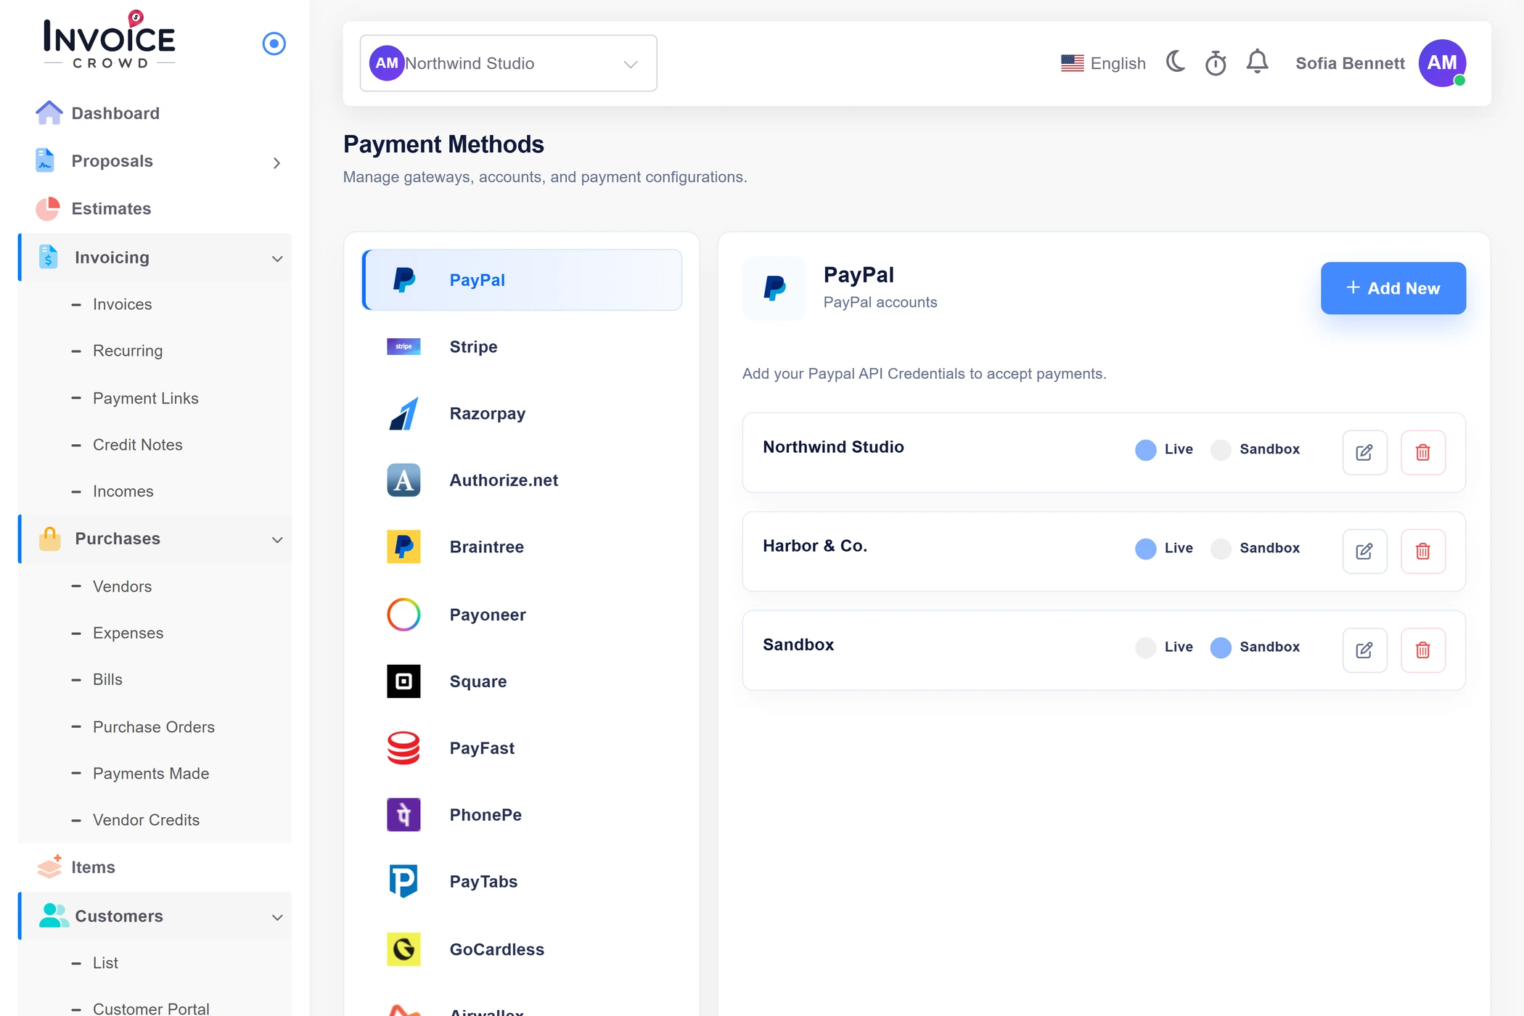Edit the Northwind Studio account
The height and width of the screenshot is (1016, 1524).
click(1364, 453)
